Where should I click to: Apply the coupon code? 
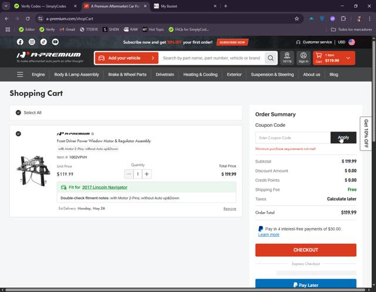pyautogui.click(x=343, y=137)
